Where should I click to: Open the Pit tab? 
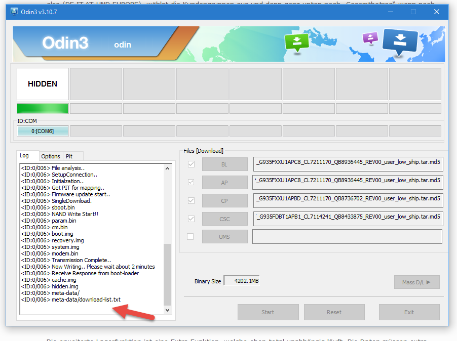[69, 156]
